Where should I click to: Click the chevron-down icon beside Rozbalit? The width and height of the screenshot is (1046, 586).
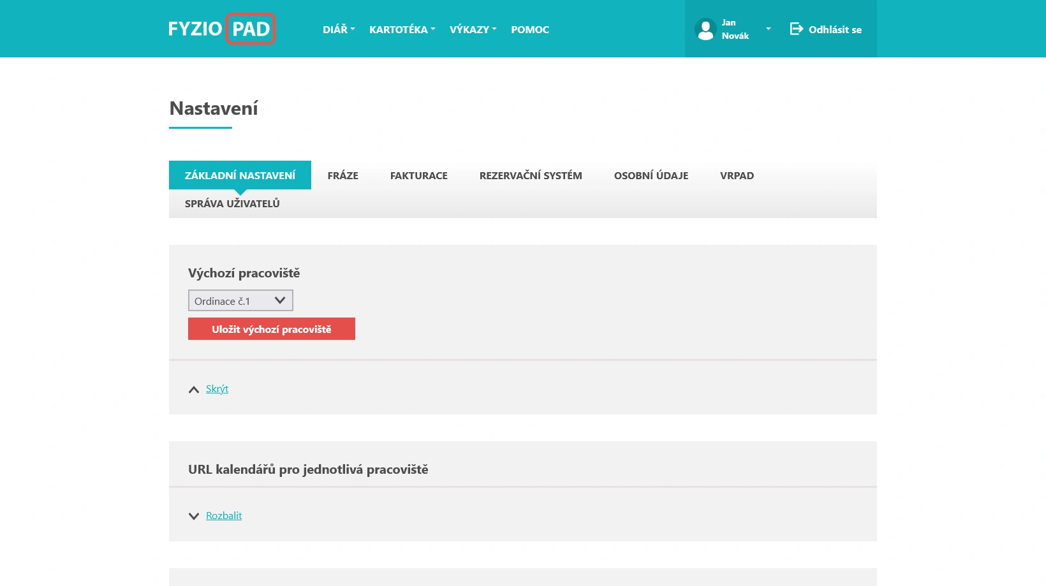point(194,516)
